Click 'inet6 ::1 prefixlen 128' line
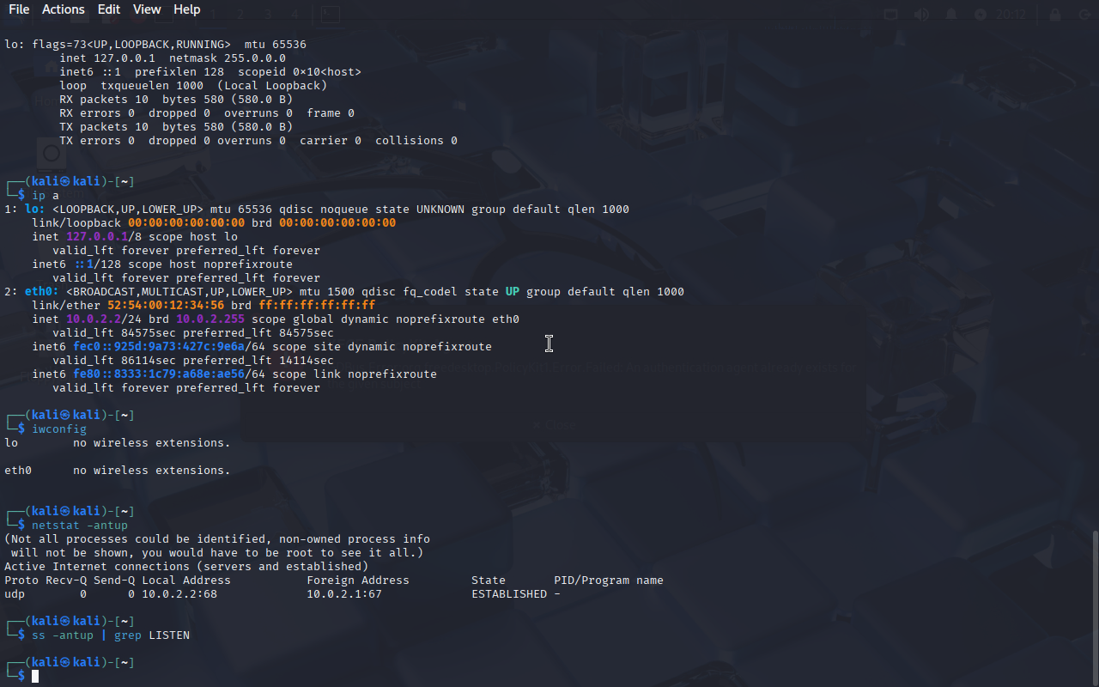 (210, 72)
